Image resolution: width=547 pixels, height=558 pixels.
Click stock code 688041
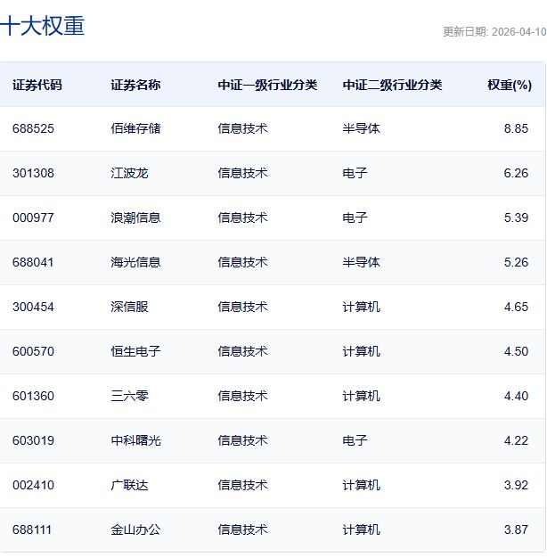pos(33,262)
